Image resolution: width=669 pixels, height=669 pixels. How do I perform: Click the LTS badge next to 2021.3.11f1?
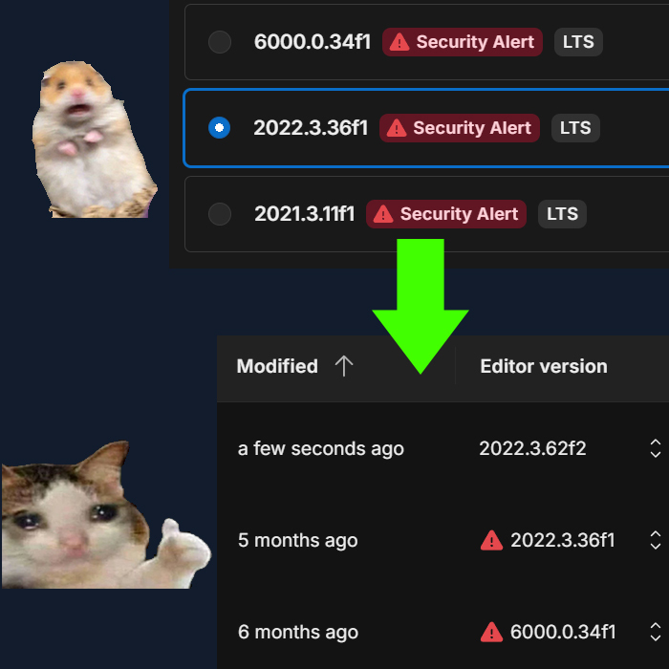(x=562, y=214)
